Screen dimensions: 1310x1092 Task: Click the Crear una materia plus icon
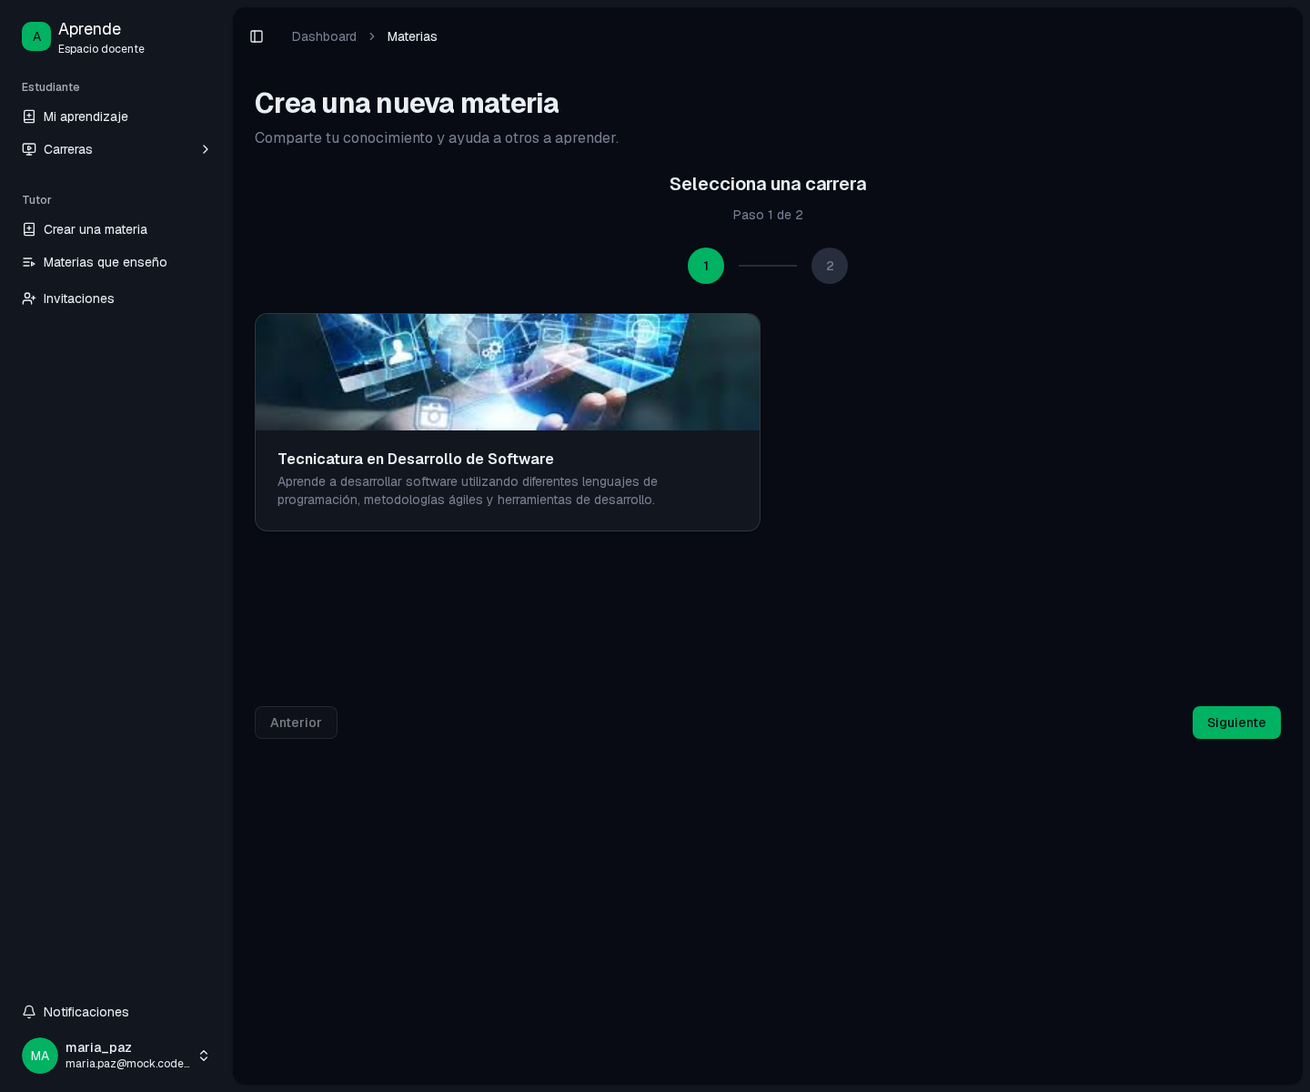pyautogui.click(x=29, y=229)
